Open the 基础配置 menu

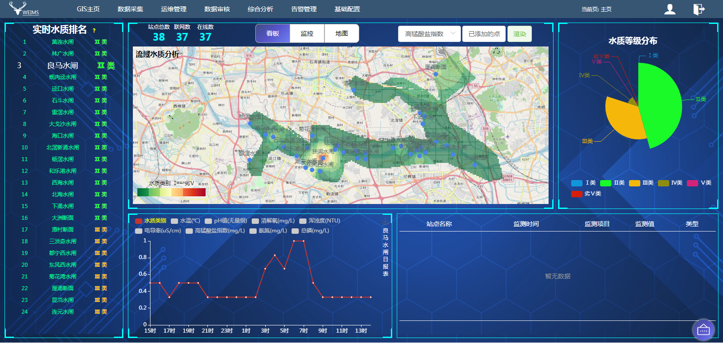point(347,9)
